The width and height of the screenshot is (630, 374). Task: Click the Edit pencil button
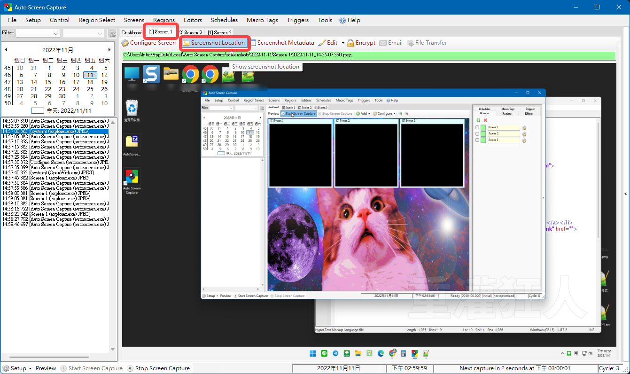coord(328,43)
